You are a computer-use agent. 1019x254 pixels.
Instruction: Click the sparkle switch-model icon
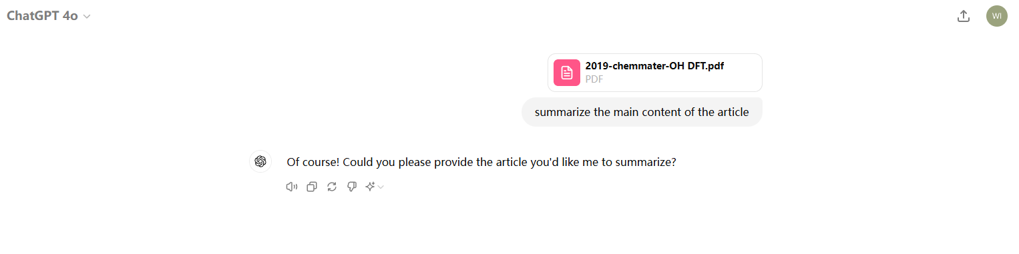[370, 187]
